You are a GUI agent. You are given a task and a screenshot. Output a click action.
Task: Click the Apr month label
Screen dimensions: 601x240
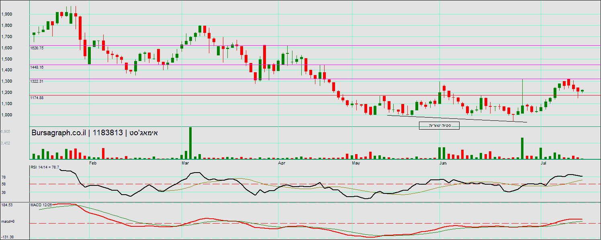pos(282,163)
